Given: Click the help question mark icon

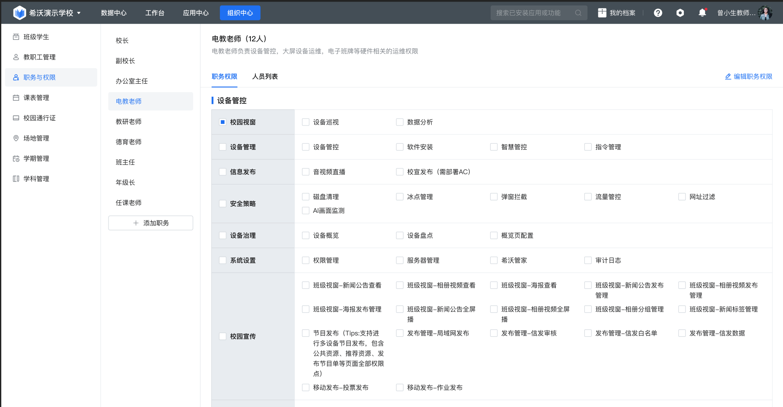Looking at the screenshot, I should (658, 13).
